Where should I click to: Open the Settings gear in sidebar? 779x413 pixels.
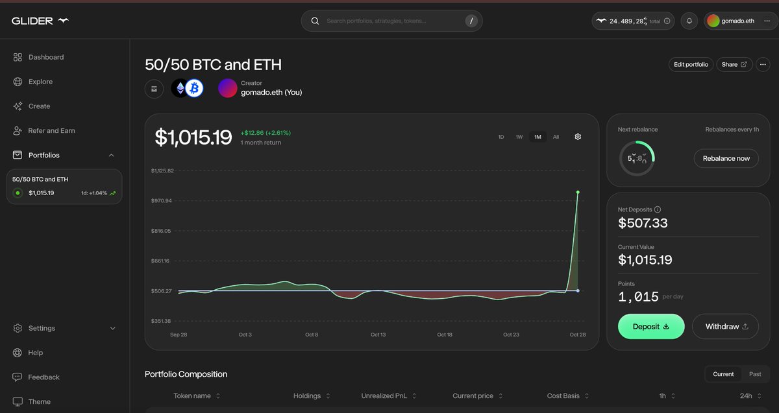click(18, 328)
